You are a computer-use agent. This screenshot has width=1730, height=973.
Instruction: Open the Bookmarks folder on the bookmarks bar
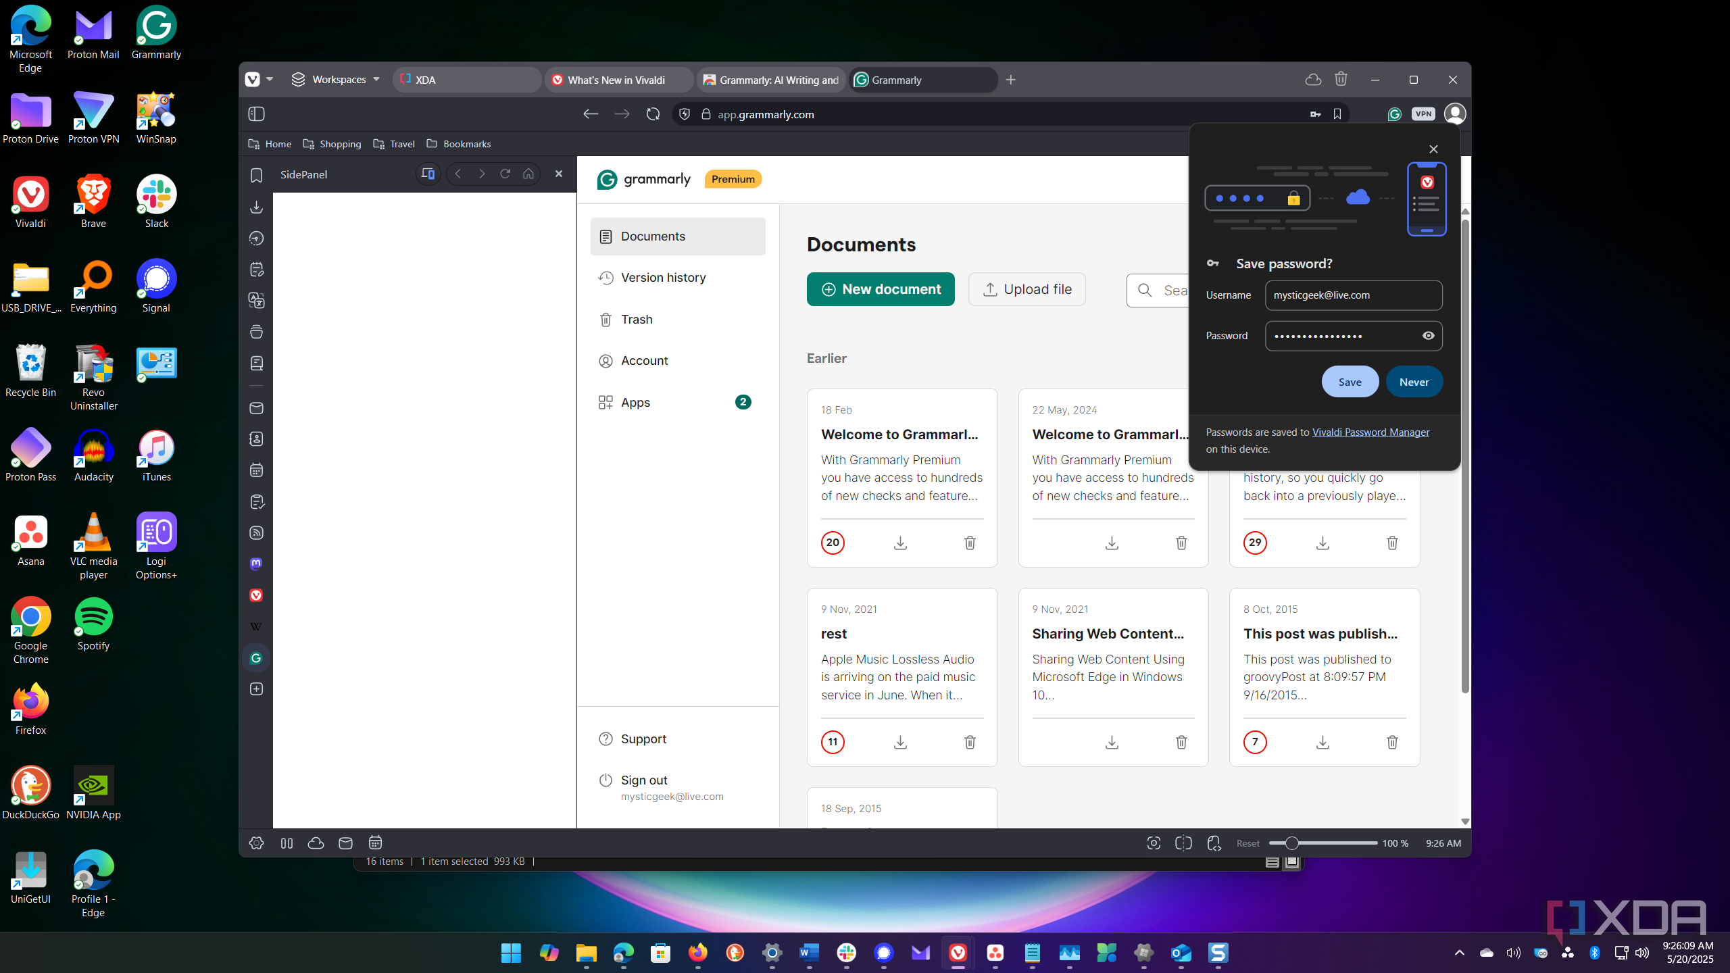coord(458,144)
